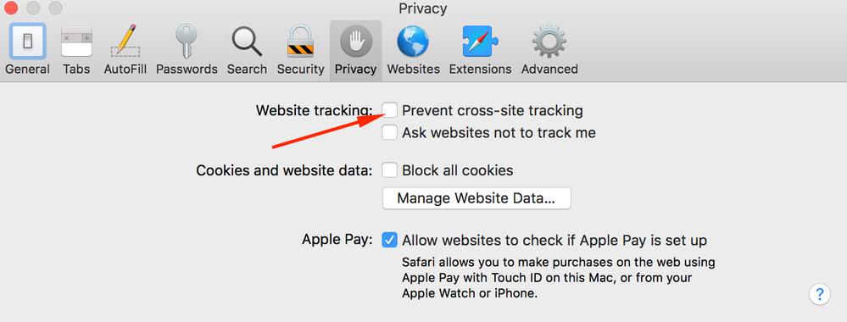Image resolution: width=847 pixels, height=322 pixels.
Task: Select the Passwords key icon
Action: 187,49
